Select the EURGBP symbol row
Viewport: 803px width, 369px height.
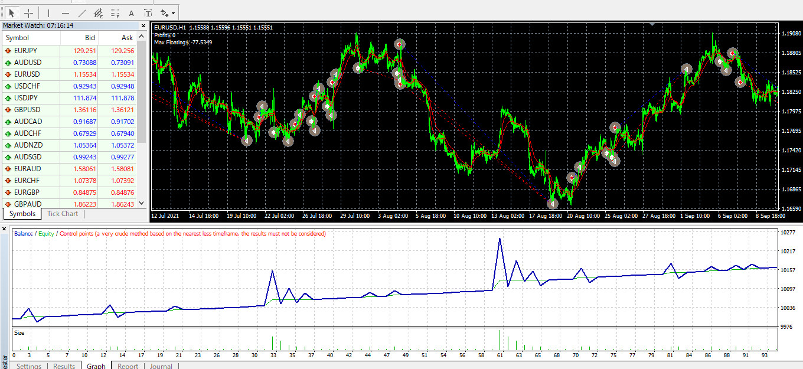pyautogui.click(x=69, y=192)
